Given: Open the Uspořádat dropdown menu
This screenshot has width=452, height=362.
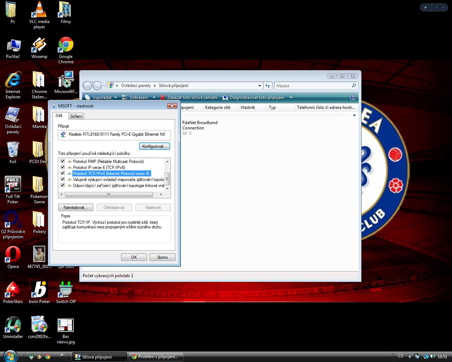Looking at the screenshot, I should pos(101,98).
